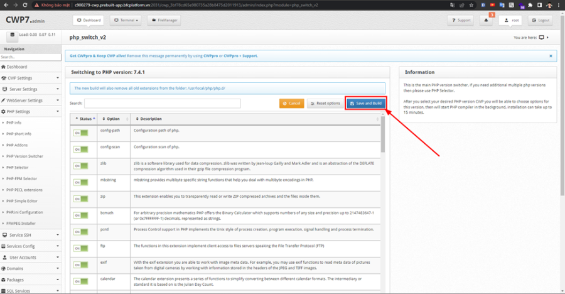The image size is (565, 294).
Task: Sort table by Status column
Action: [83, 119]
